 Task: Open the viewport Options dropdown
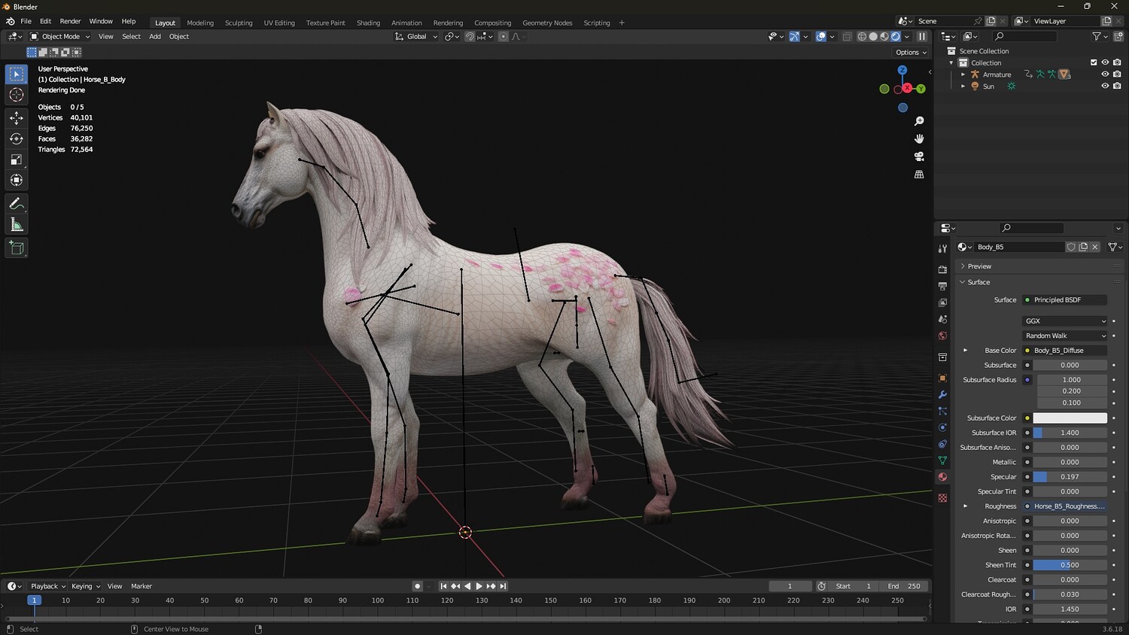pos(911,53)
